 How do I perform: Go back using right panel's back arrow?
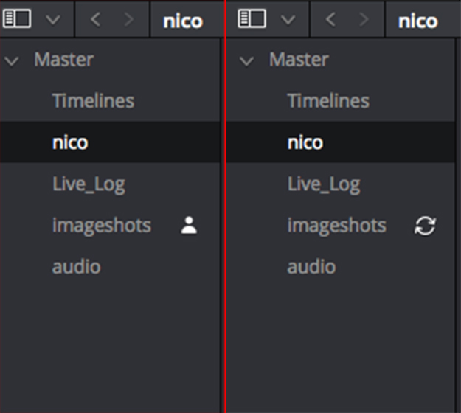[x=330, y=19]
